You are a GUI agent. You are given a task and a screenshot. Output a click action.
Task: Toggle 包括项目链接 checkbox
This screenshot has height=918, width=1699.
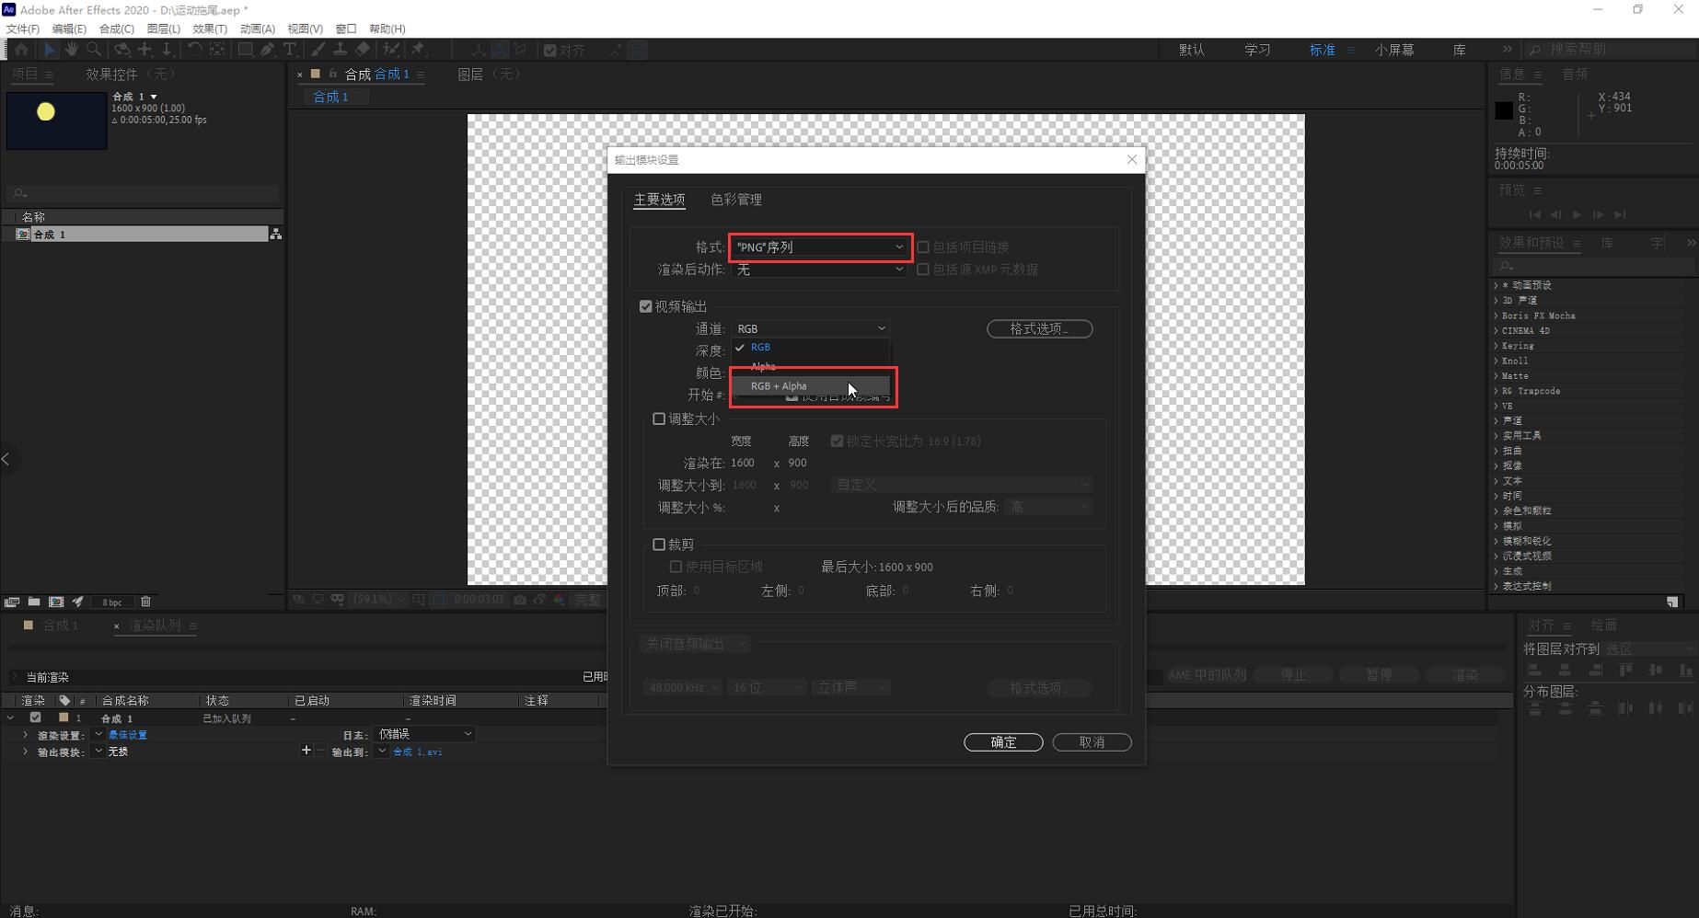pos(923,247)
